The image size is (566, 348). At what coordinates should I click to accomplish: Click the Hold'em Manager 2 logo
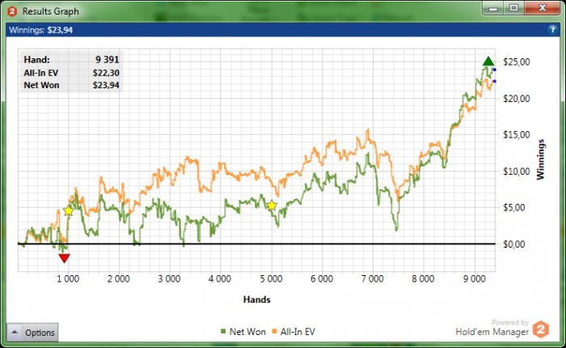tap(541, 329)
